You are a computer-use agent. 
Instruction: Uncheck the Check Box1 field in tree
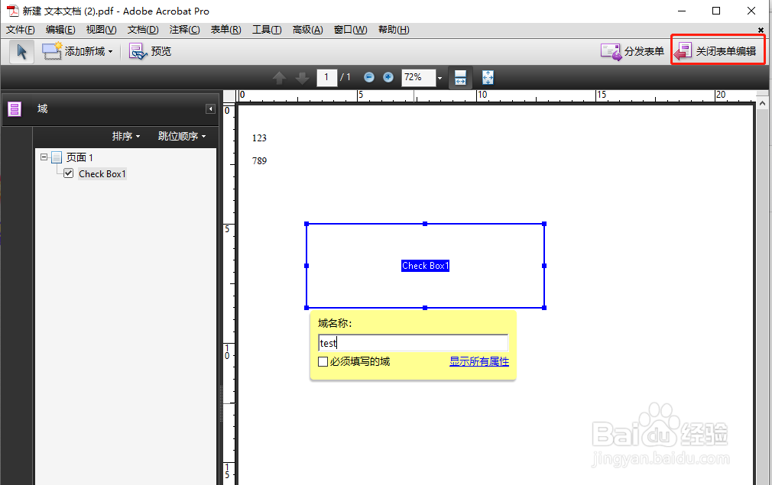(68, 173)
